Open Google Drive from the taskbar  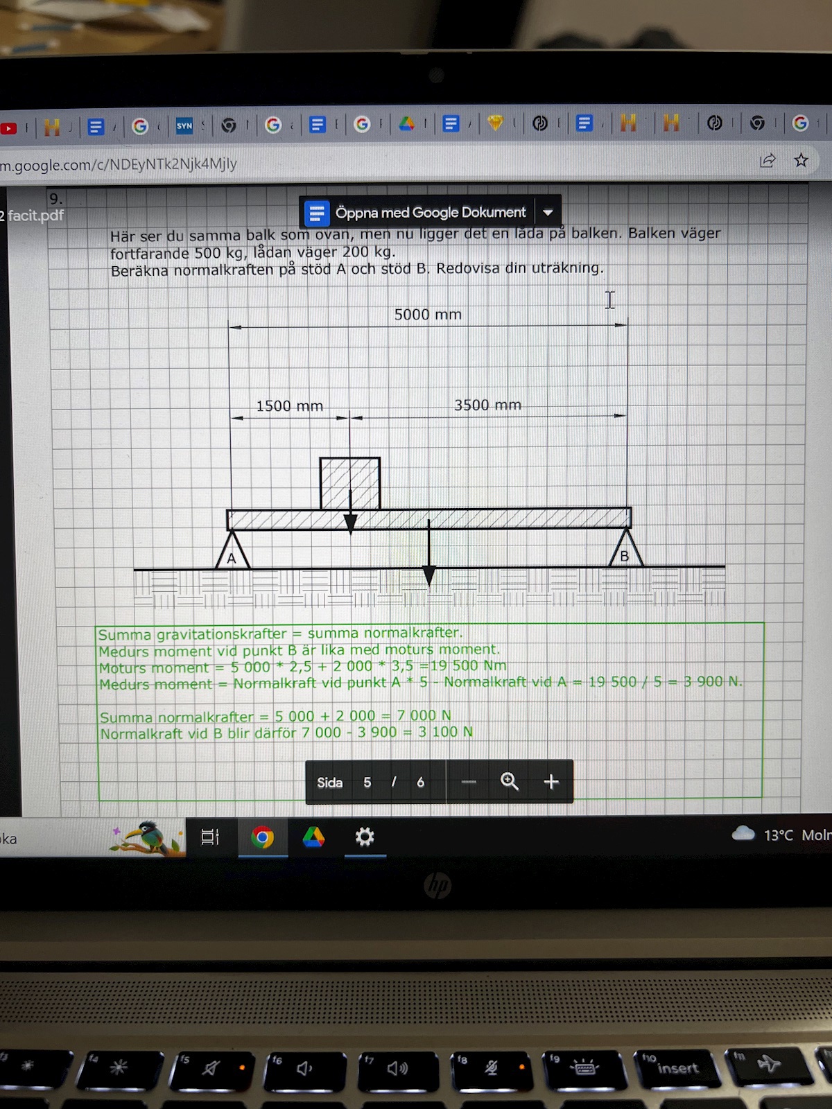coord(313,837)
